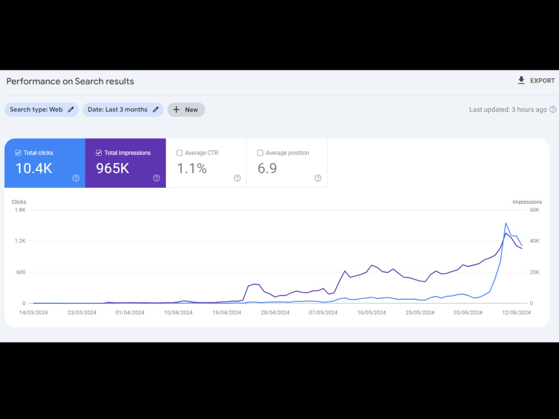Click the 60K impressions axis label
The image size is (559, 419).
534,210
